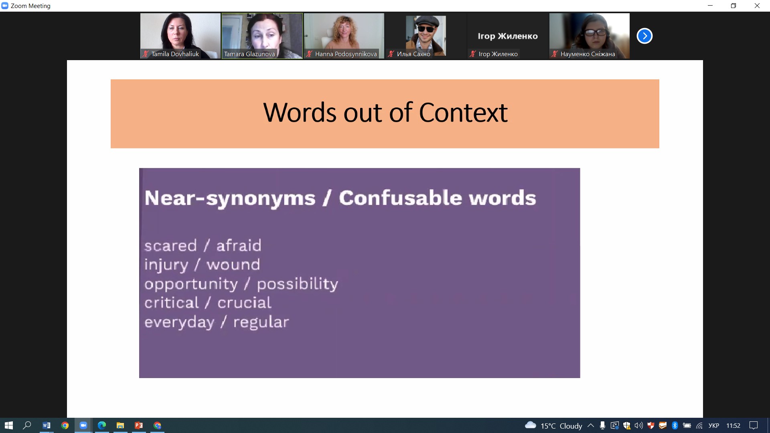Open Windows notification center icon

click(x=754, y=425)
